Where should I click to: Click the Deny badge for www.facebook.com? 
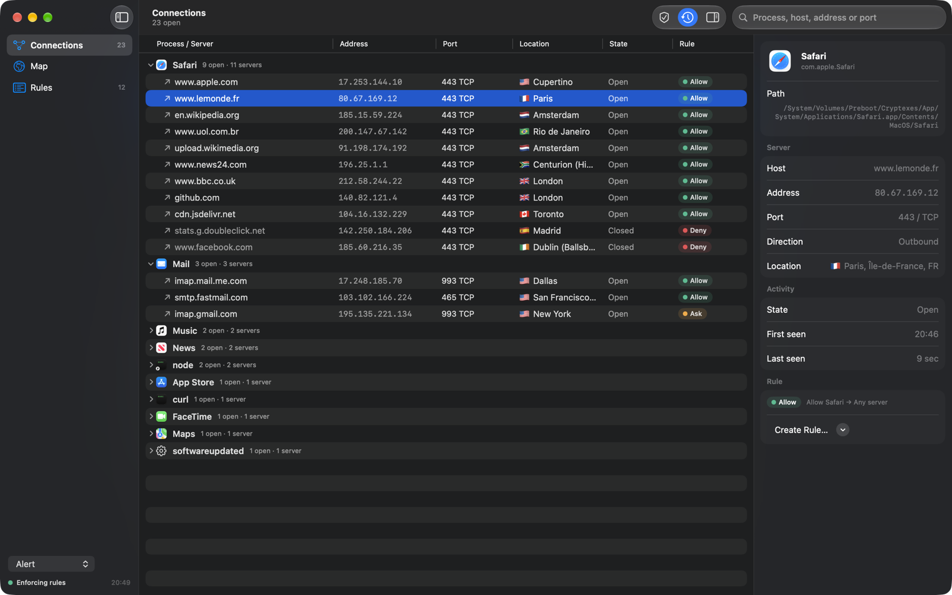(x=694, y=247)
